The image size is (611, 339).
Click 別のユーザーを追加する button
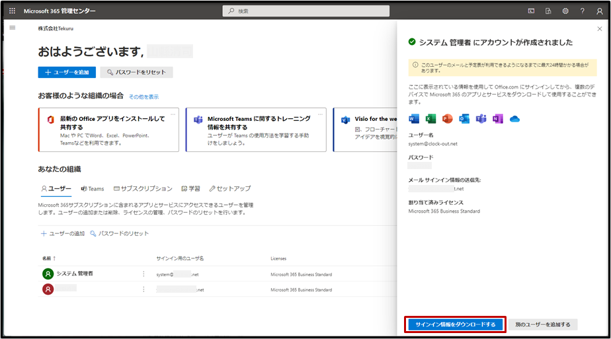click(x=543, y=324)
